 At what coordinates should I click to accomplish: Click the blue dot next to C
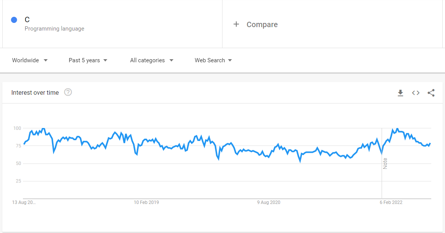14,20
